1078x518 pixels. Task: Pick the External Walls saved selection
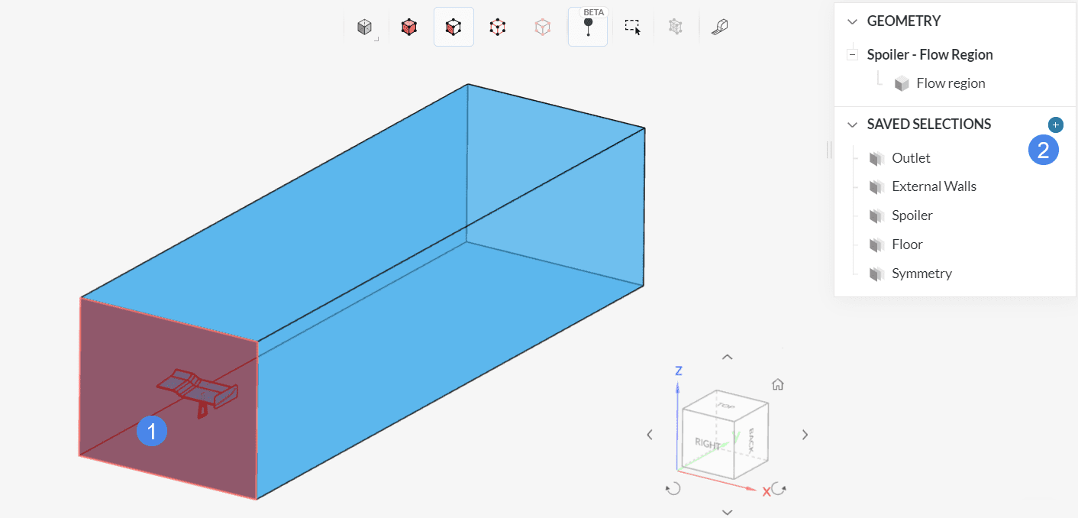934,186
